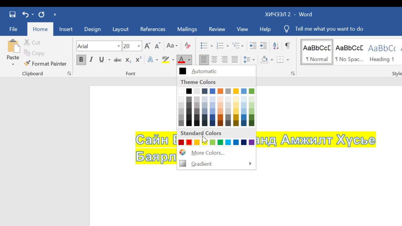402x226 pixels.
Task: Toggle Superscript formatting
Action: (x=138, y=59)
